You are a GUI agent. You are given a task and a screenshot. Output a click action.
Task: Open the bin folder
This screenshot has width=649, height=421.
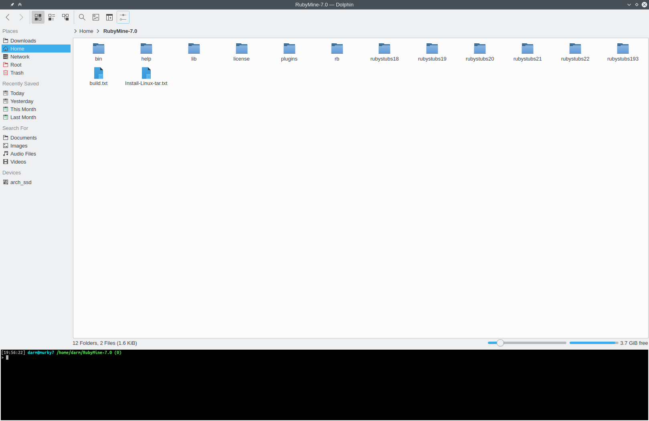pos(99,52)
